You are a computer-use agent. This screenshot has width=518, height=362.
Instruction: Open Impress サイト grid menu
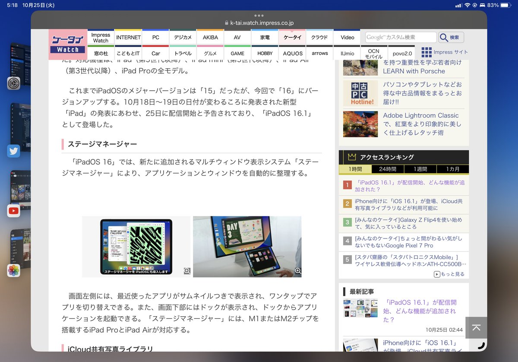point(444,52)
